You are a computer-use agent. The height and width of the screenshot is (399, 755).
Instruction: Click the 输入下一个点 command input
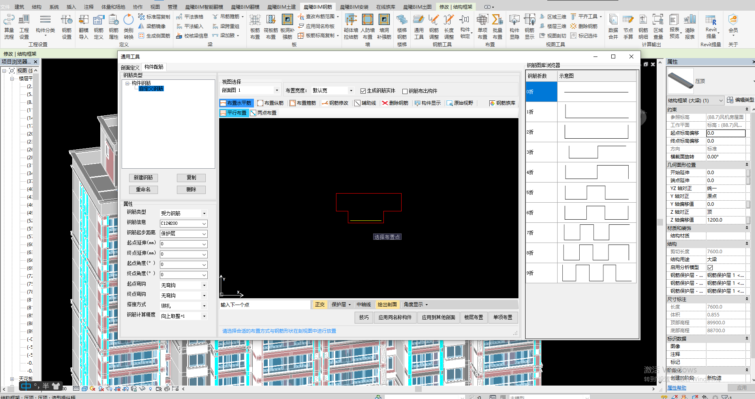click(265, 305)
